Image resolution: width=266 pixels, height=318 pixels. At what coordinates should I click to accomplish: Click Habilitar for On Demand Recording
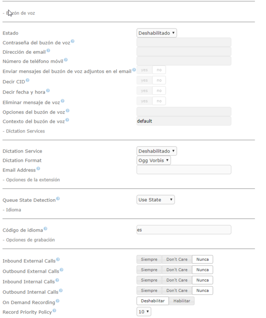click(x=182, y=301)
